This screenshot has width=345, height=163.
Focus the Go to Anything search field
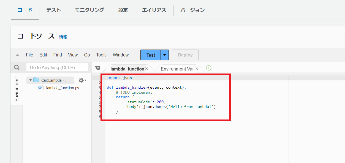57,67
